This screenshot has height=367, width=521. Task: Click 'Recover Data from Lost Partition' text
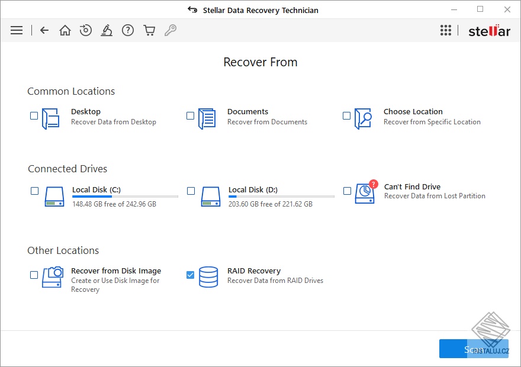point(435,196)
